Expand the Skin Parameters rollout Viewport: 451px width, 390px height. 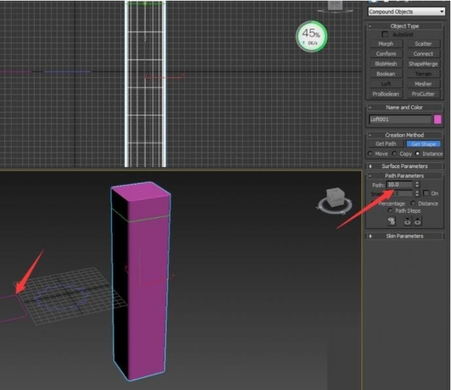click(x=404, y=236)
